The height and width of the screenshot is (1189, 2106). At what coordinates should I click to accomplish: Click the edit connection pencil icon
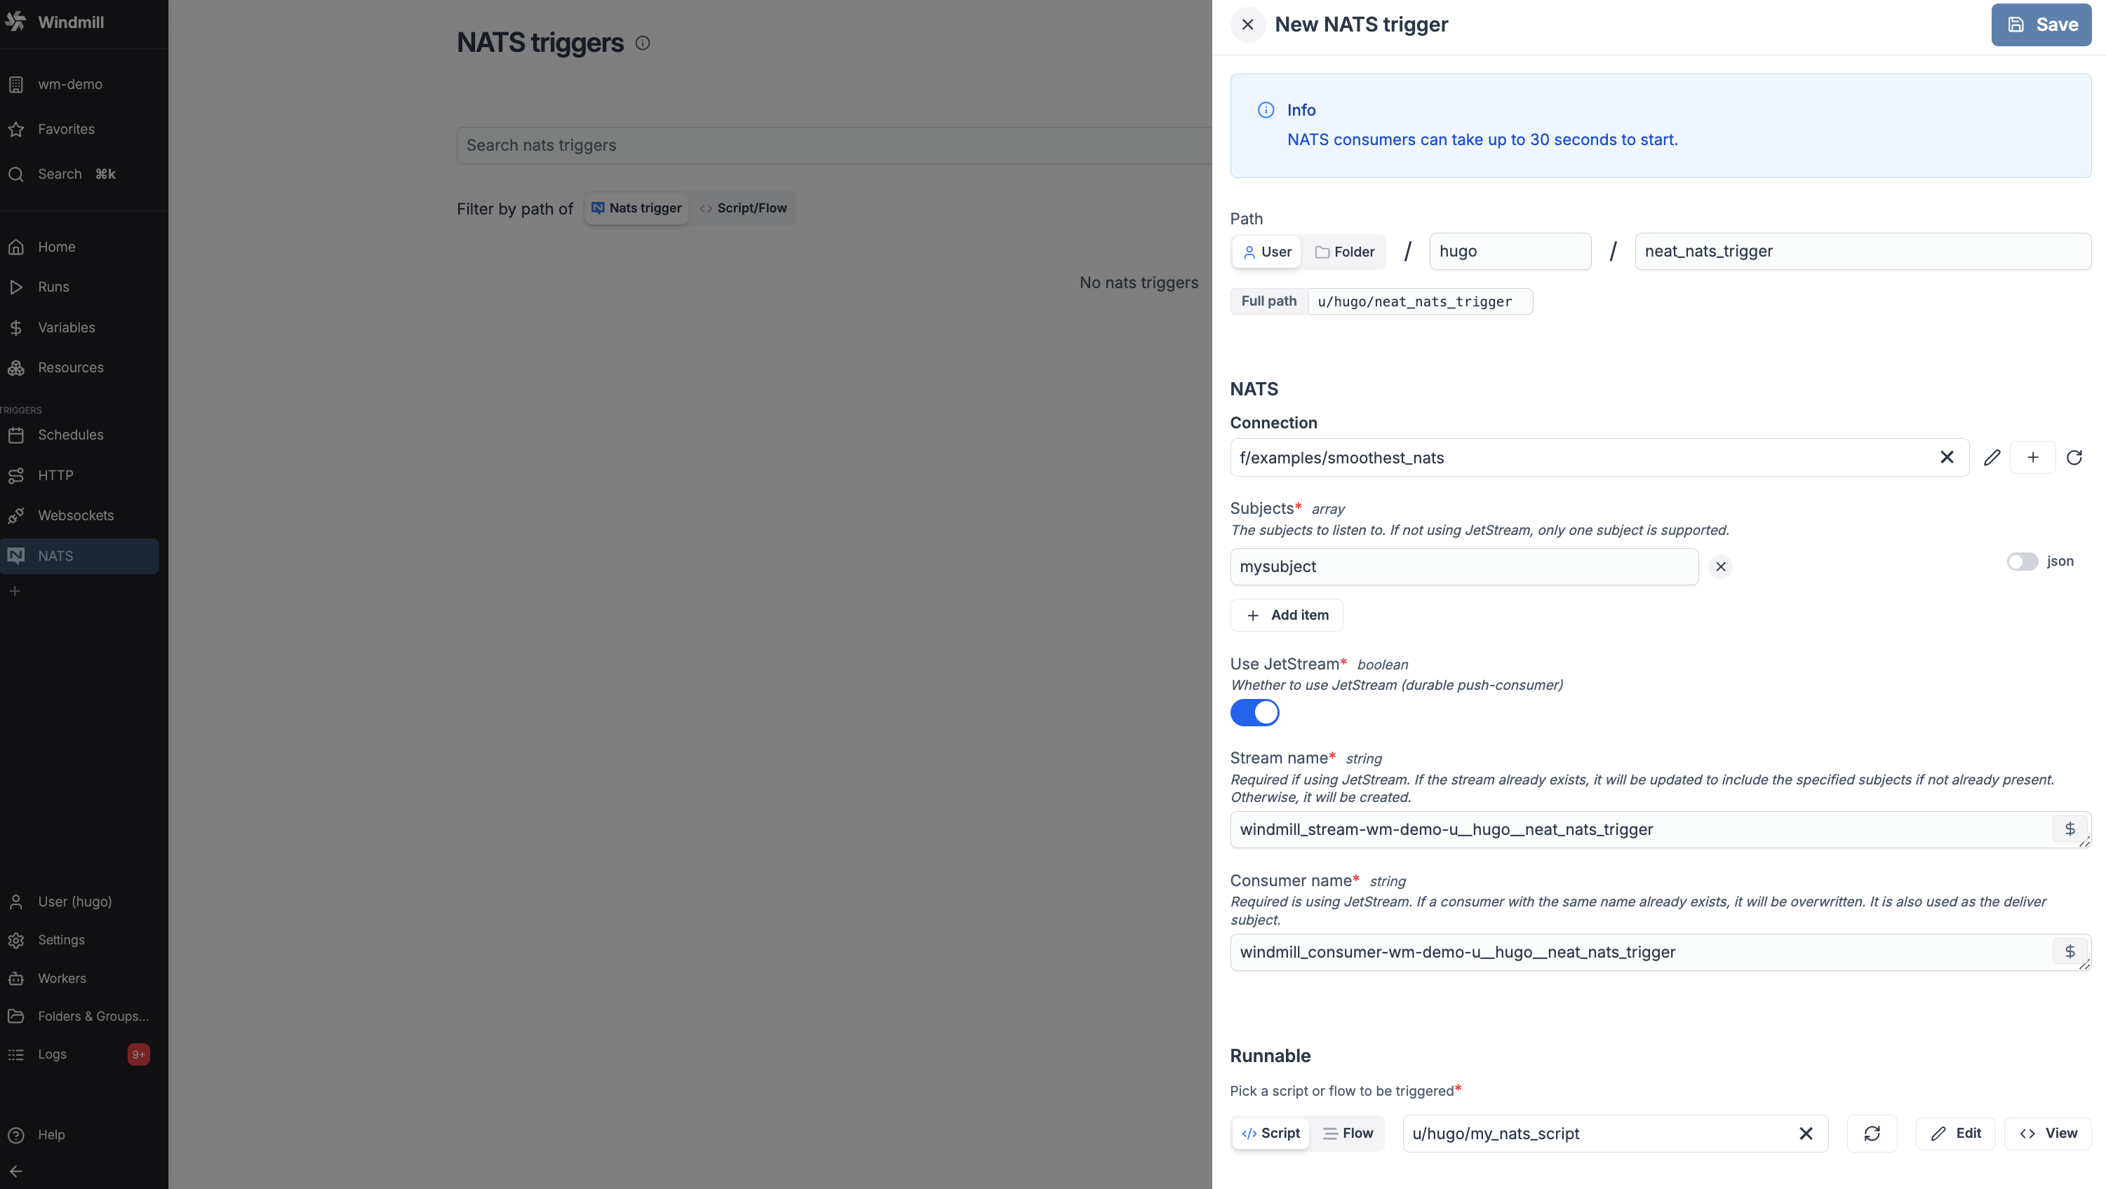point(1992,456)
